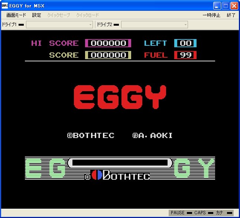Viewport: 240px width, 218px height.
Task: Click the large red EGGY title logo
Action: point(120,97)
